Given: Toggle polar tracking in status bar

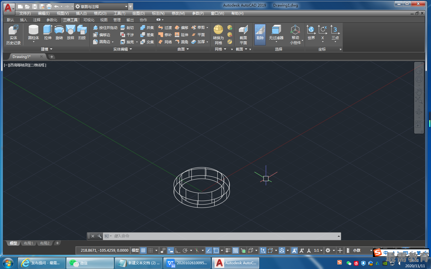Looking at the screenshot, I should point(185,250).
